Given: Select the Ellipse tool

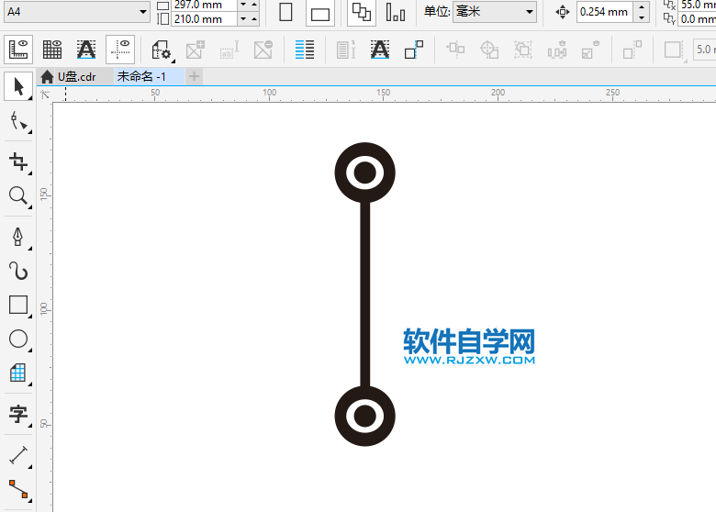Looking at the screenshot, I should coord(18,339).
